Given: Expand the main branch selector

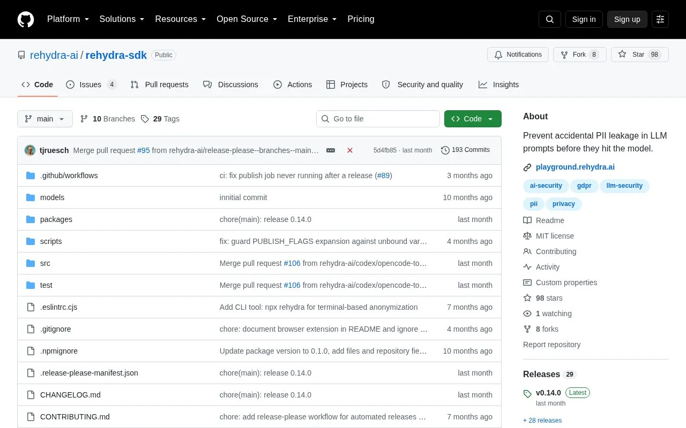Looking at the screenshot, I should tap(45, 119).
